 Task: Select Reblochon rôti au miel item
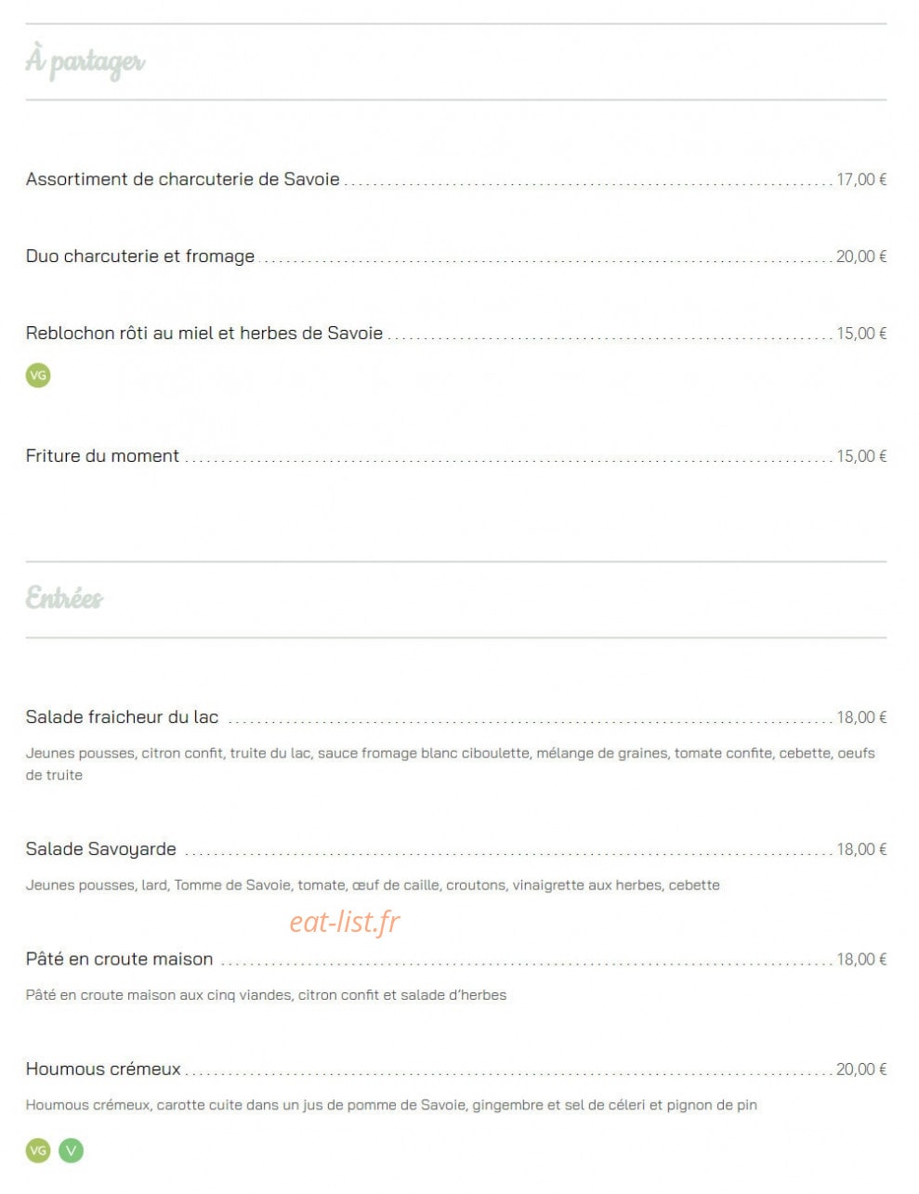[204, 334]
